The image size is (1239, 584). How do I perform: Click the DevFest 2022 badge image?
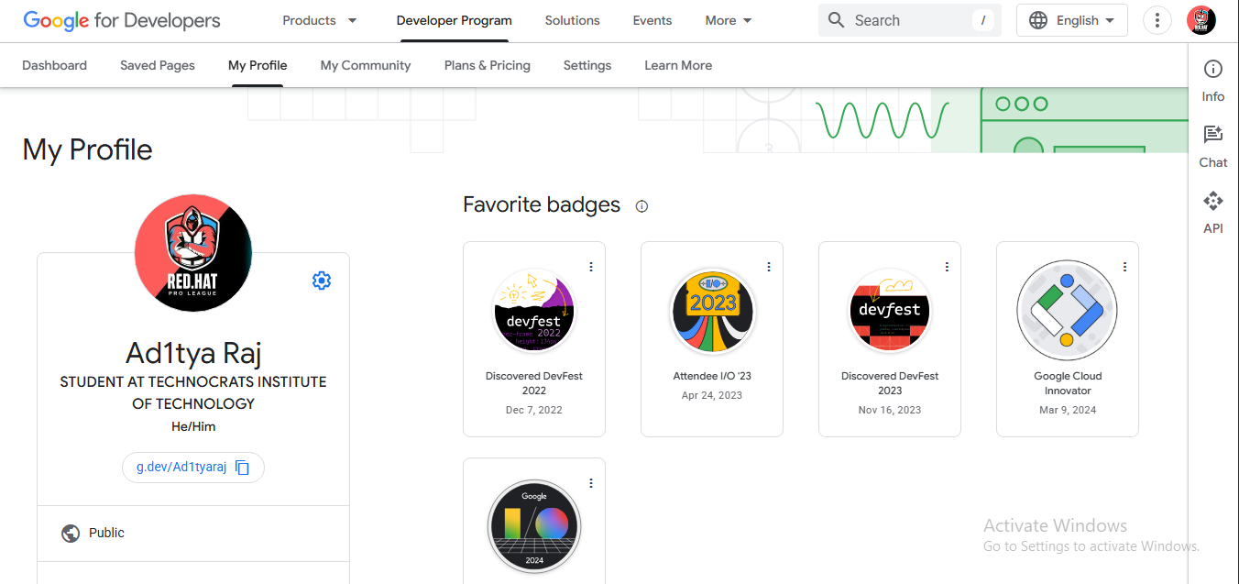(x=534, y=312)
